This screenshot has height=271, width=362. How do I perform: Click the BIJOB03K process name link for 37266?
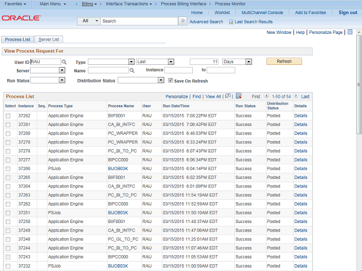coord(118,168)
